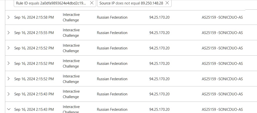Click IP 94.25.170.20 in the 2:15:55 PM row
Viewport: 257px width, 113px height.
coord(159,33)
